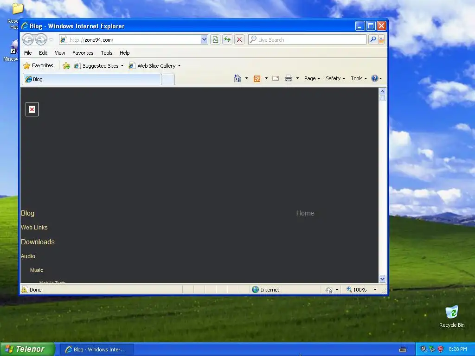Select the Recycle Bin desktop icon
This screenshot has width=475, height=356.
coord(452,316)
